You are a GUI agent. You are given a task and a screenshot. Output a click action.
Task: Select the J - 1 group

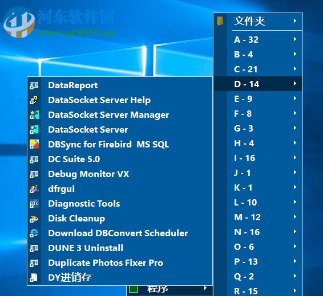click(x=258, y=172)
